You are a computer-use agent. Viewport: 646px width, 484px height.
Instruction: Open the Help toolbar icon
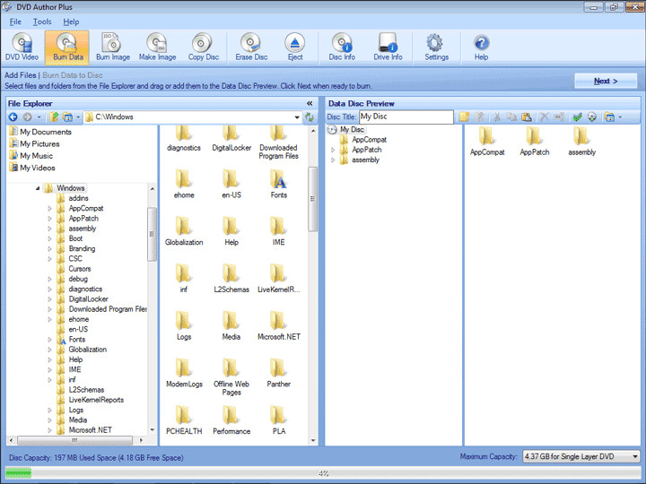point(481,48)
